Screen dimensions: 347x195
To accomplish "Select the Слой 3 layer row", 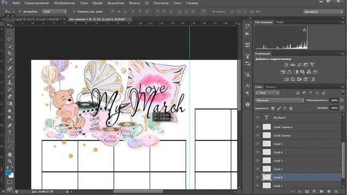I will tap(298, 161).
